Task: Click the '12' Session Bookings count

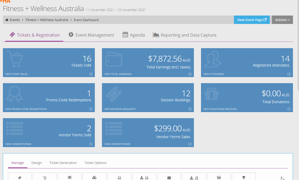Action: [186, 93]
